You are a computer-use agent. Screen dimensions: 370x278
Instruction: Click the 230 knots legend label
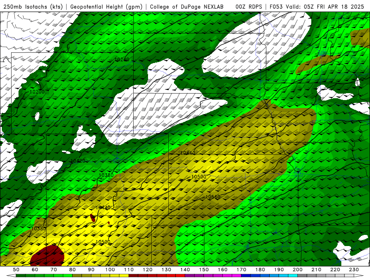tap(354, 270)
